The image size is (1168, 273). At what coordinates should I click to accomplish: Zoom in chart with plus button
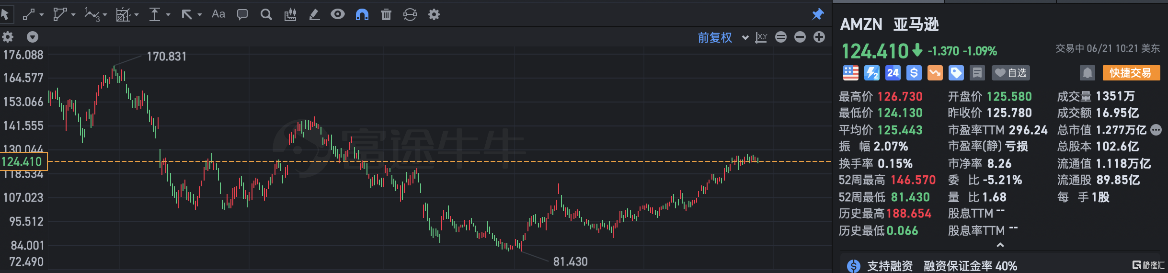point(819,37)
